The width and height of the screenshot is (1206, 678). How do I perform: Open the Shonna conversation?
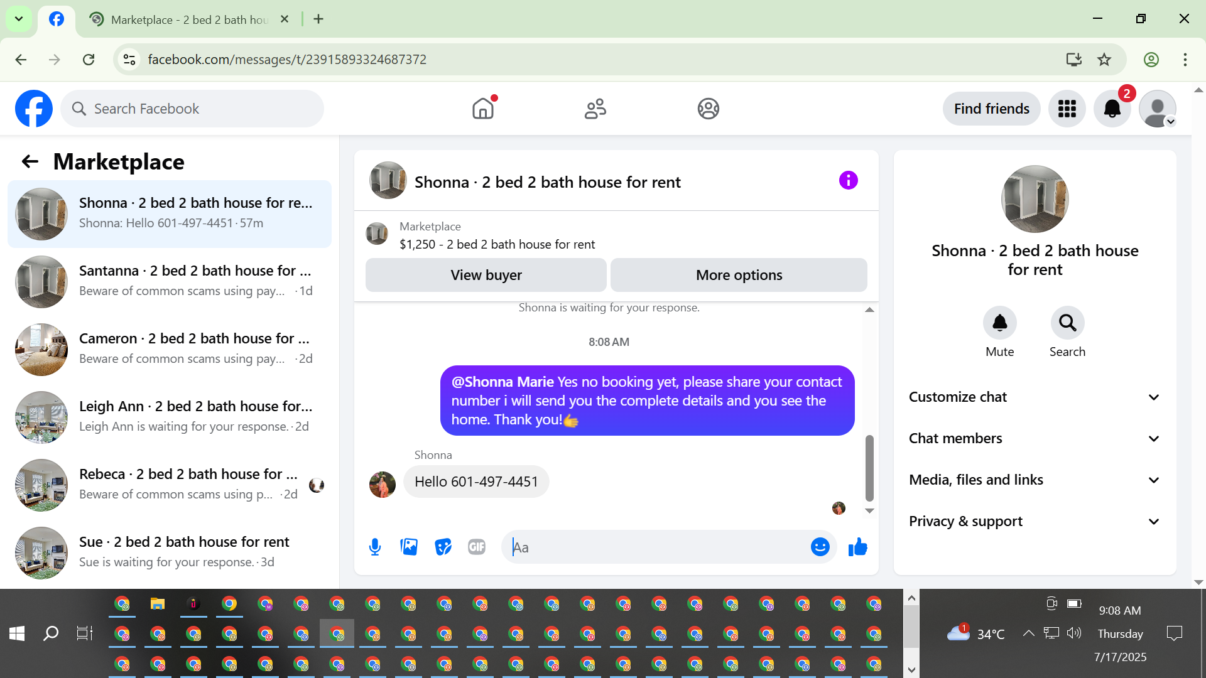[x=170, y=214]
